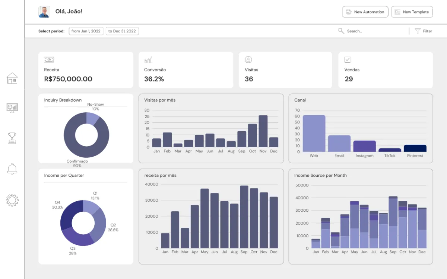Click the 'Q4 30.3%' label
This screenshot has width=447, height=279.
[x=57, y=205]
